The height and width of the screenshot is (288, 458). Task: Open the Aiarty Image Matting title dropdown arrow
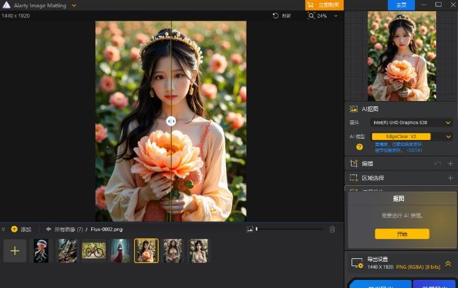[x=74, y=5]
